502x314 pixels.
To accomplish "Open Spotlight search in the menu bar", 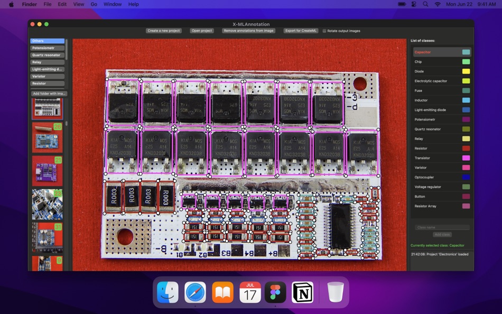I will pos(424,4).
